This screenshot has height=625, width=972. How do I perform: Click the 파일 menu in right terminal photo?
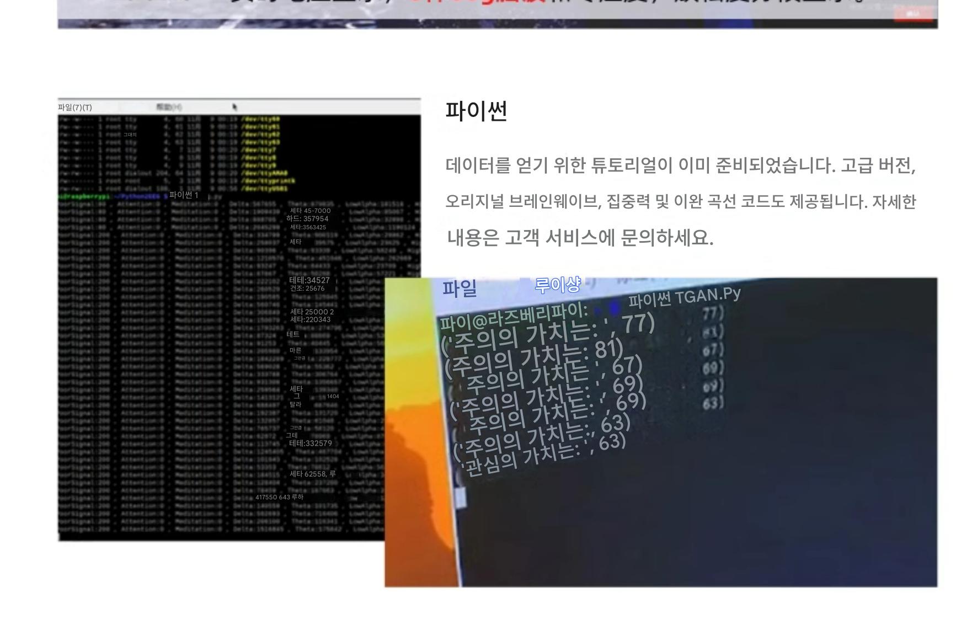pyautogui.click(x=459, y=289)
